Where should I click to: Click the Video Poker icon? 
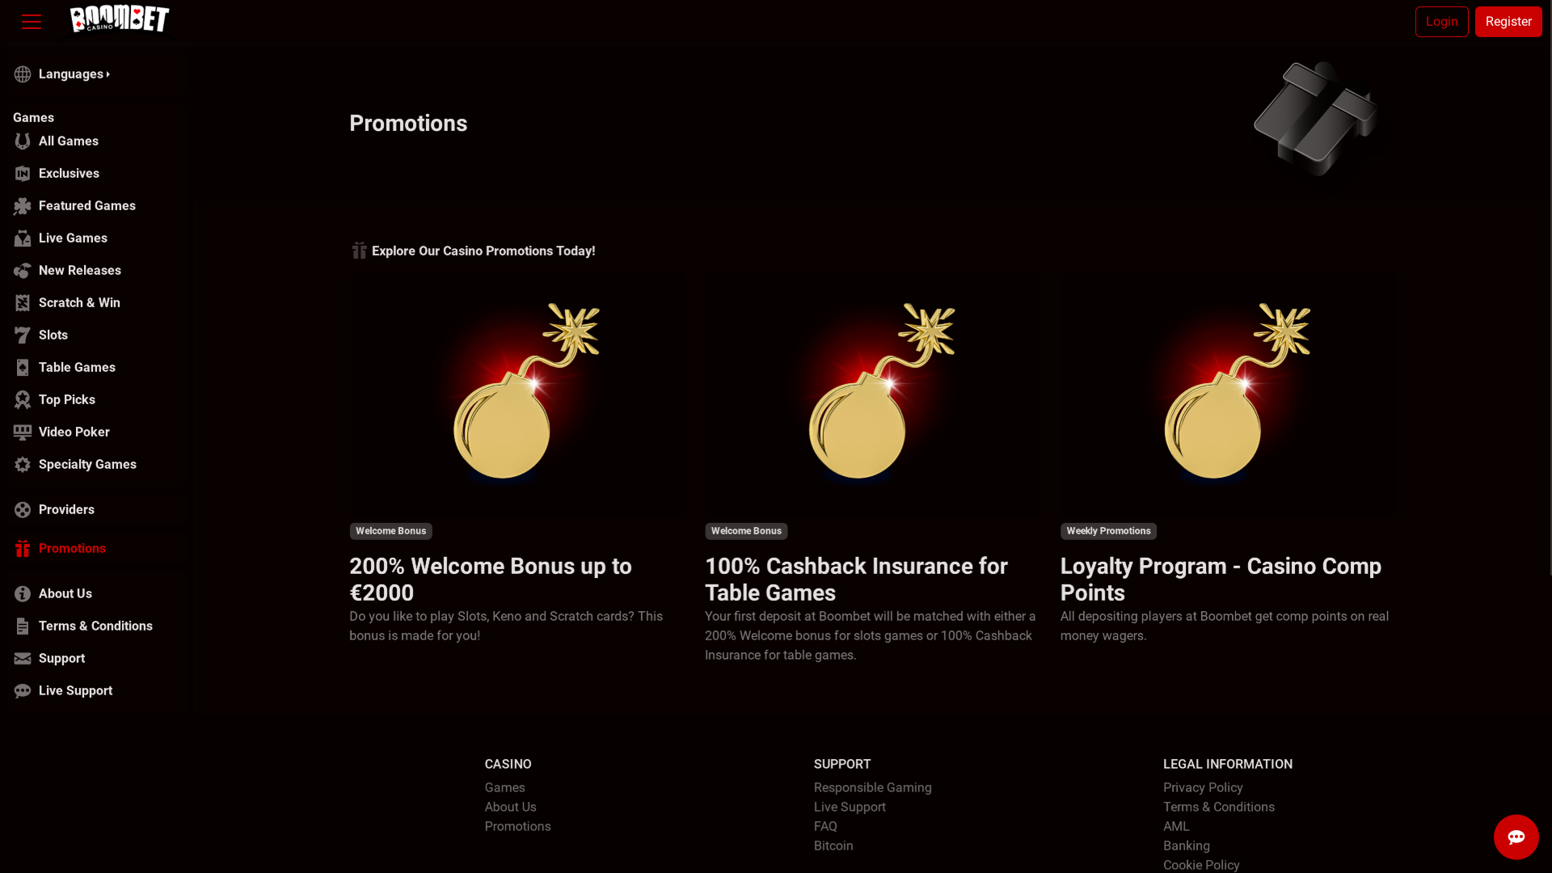tap(23, 432)
